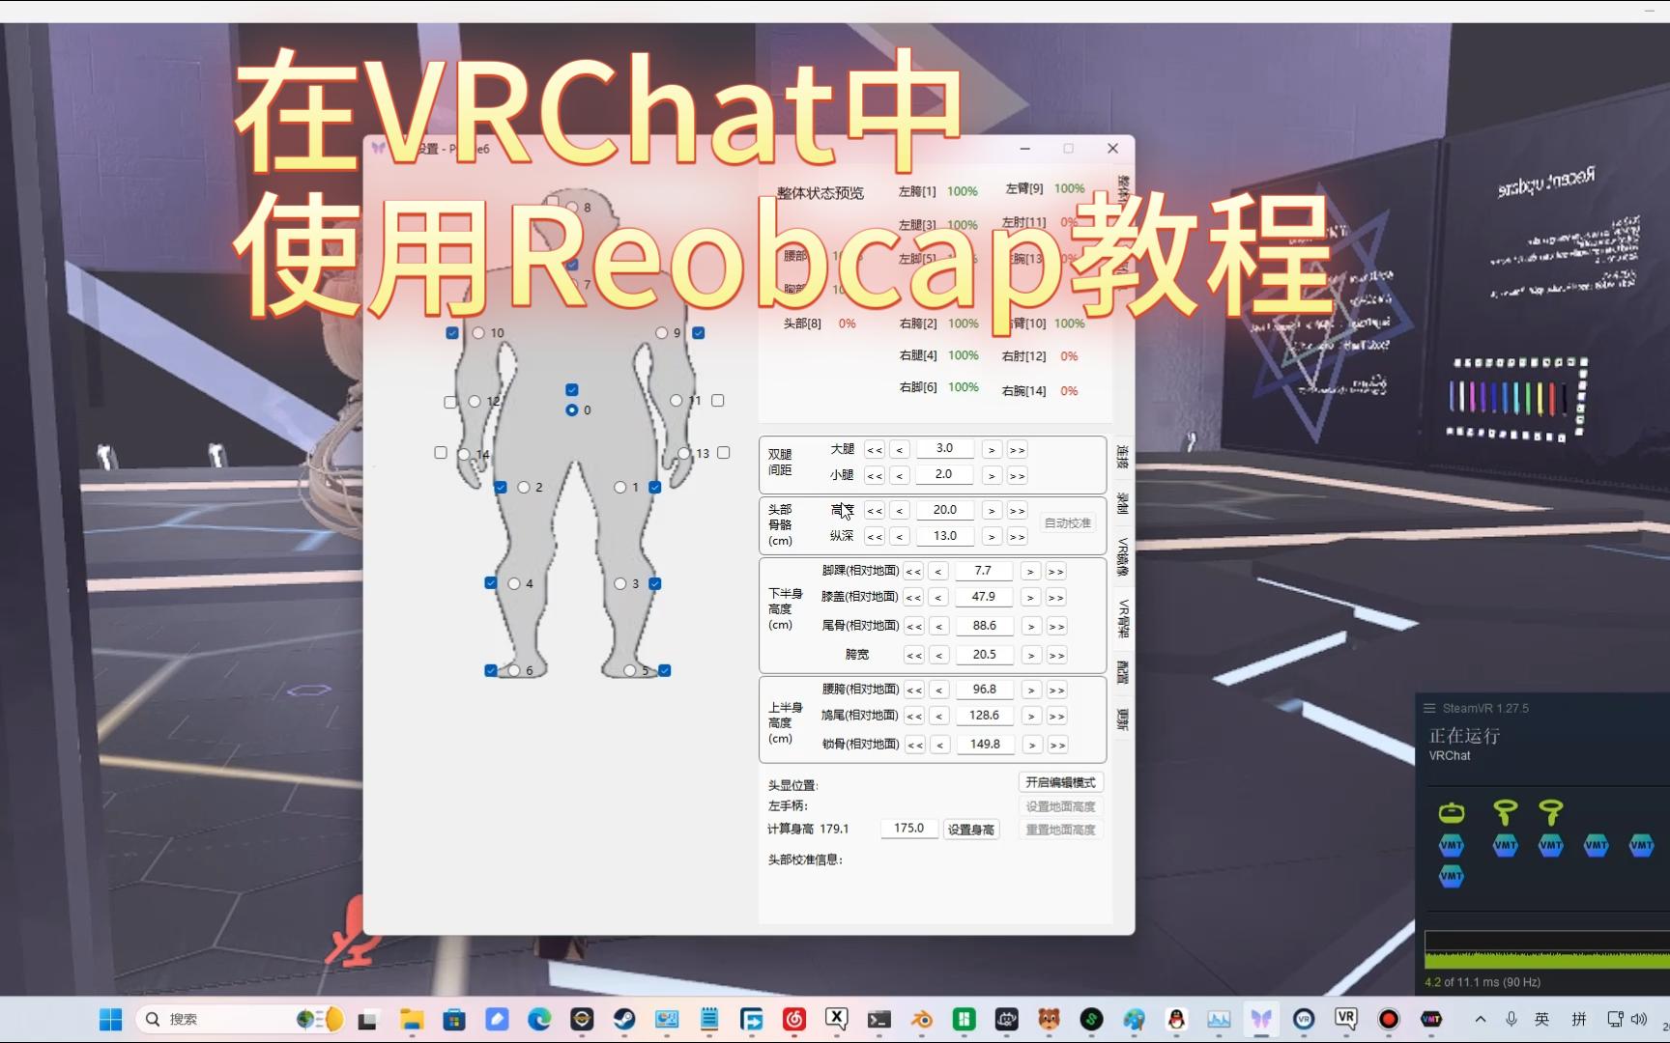1670x1043 pixels.
Task: Open File Explorer from taskbar
Action: [x=413, y=1019]
